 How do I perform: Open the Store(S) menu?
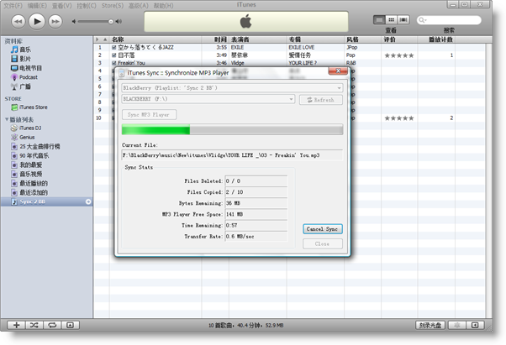113,6
